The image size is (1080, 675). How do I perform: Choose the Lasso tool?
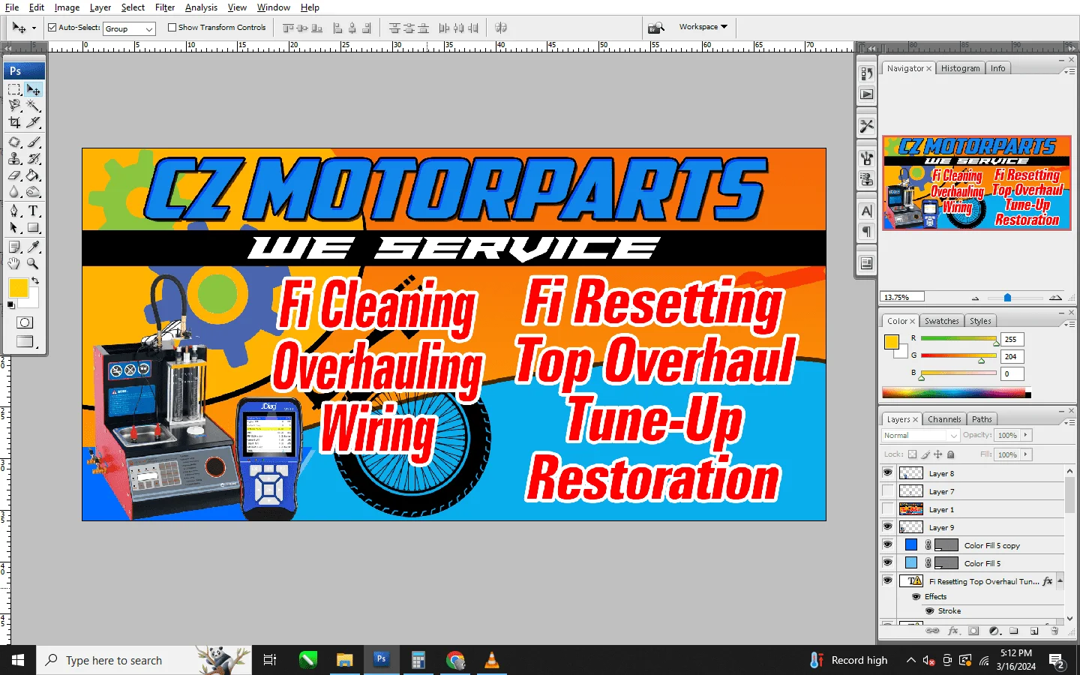coord(14,106)
